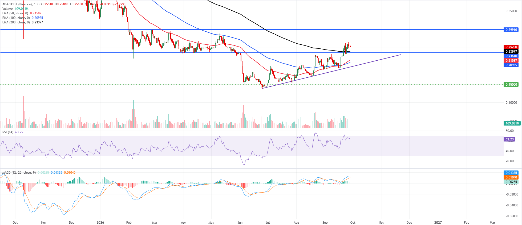The height and width of the screenshot is (225, 522).
Task: Click the 80.00 RSI scale value
Action: pyautogui.click(x=509, y=131)
